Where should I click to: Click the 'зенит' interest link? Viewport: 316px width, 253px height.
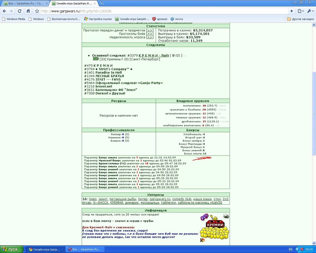point(103,199)
